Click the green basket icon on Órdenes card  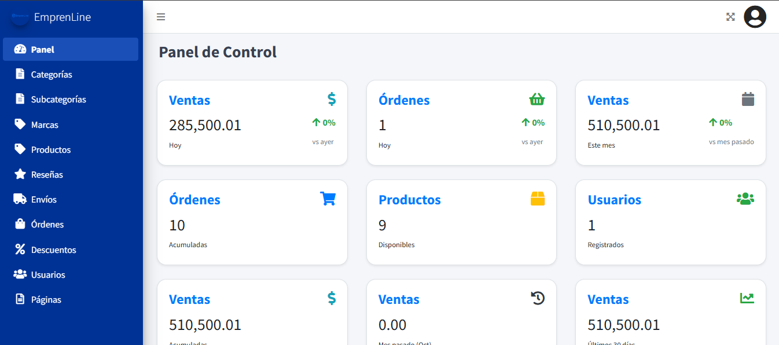click(537, 100)
